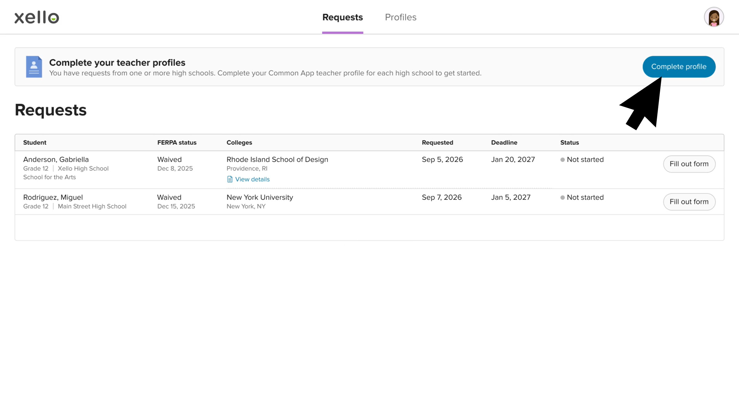The width and height of the screenshot is (739, 415).
Task: Fill out form for Rodriguez, Miguel
Action: point(689,202)
